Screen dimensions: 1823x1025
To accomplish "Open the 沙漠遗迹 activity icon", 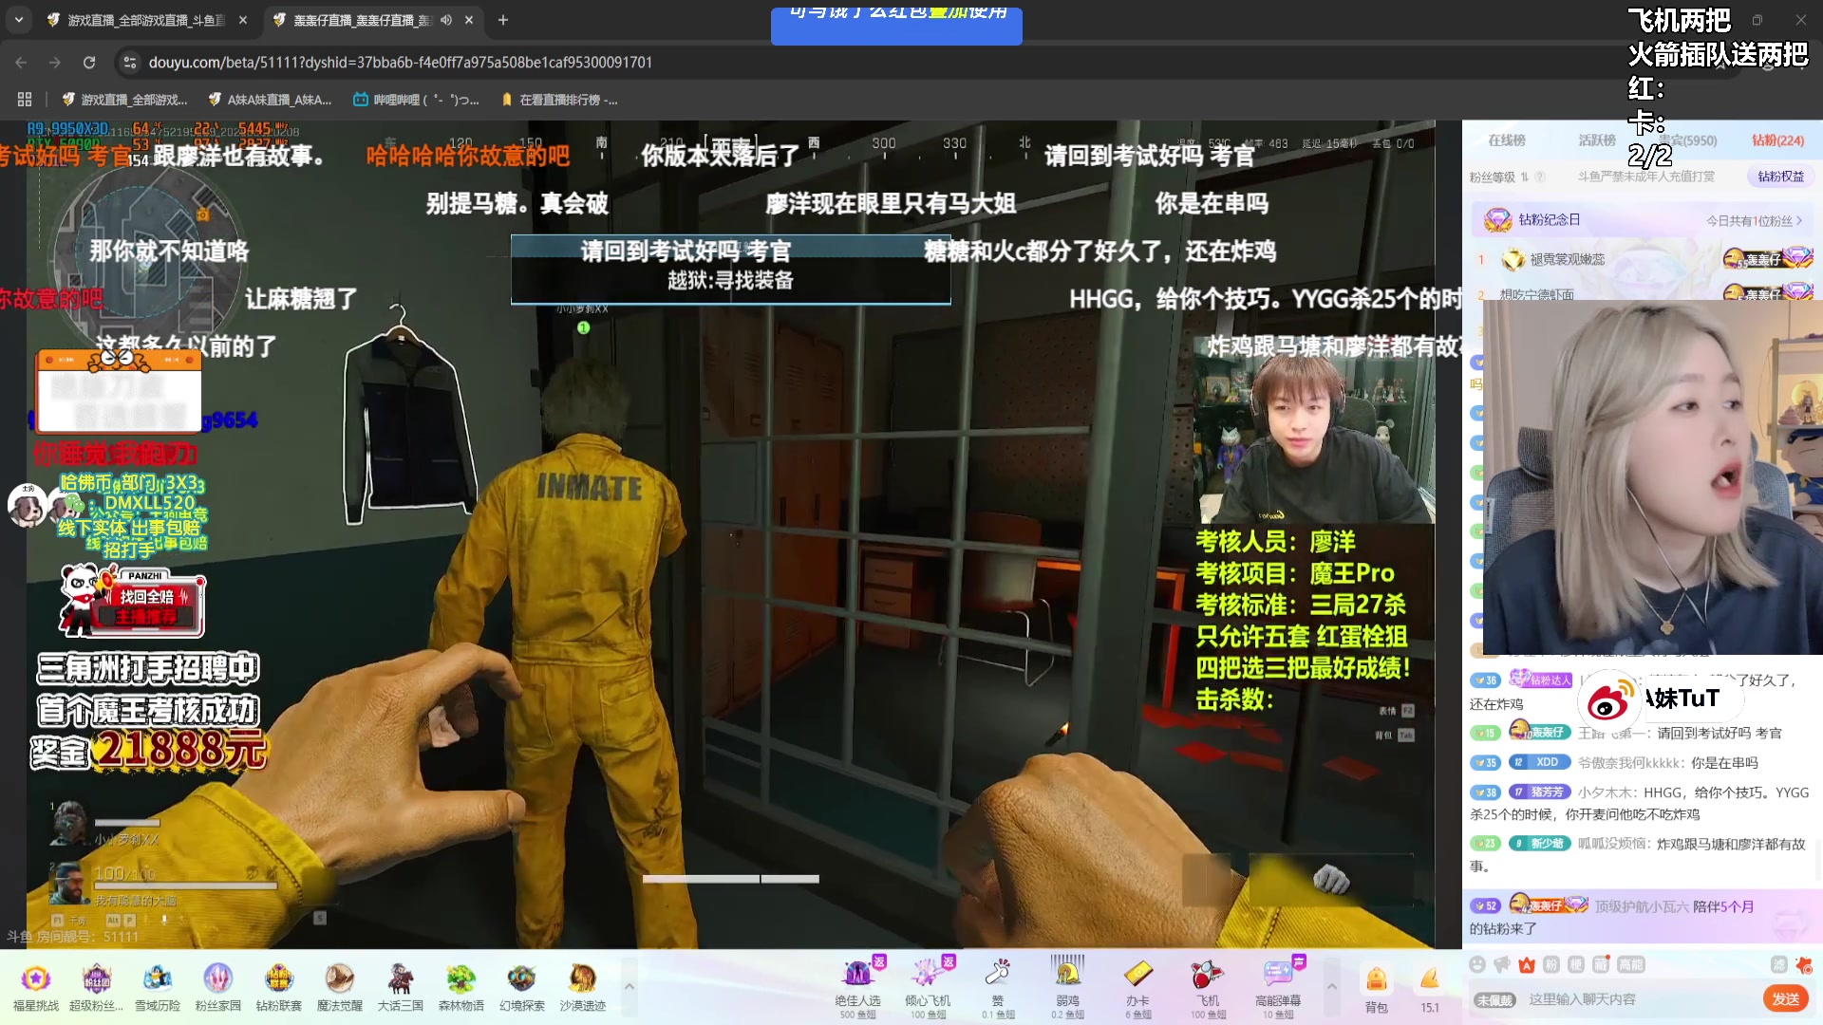I will (582, 987).
